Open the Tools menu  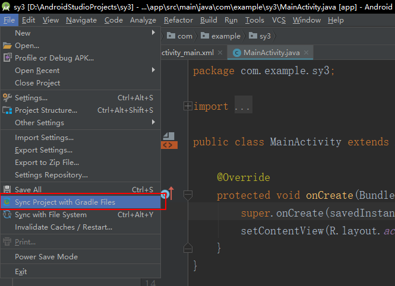[255, 20]
